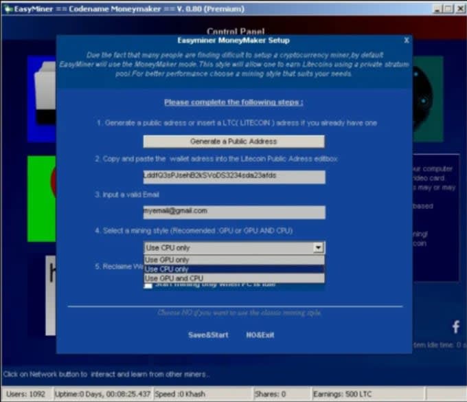Open Facebook icon in Control Panel
This screenshot has width=467, height=402.
456,327
